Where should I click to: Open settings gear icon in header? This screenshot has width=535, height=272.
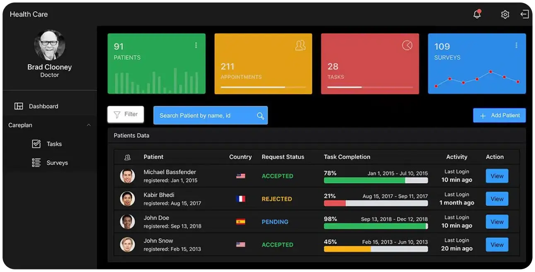tap(505, 15)
